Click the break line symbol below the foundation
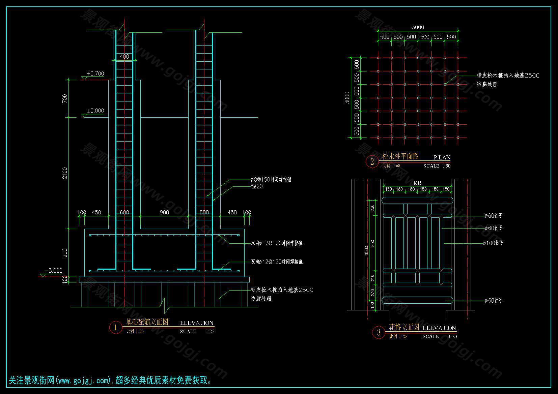This screenshot has width=558, height=394. [165, 305]
